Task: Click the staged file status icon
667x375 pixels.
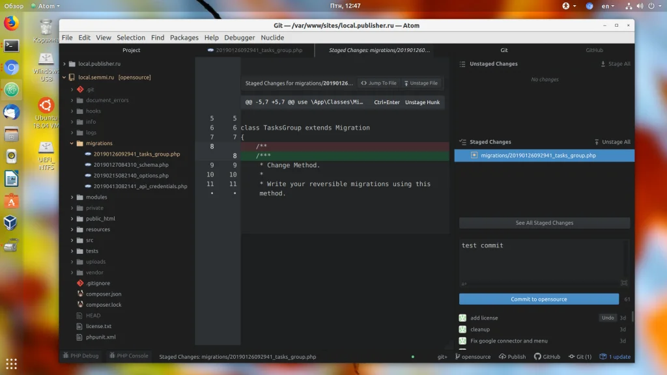Action: (474, 155)
